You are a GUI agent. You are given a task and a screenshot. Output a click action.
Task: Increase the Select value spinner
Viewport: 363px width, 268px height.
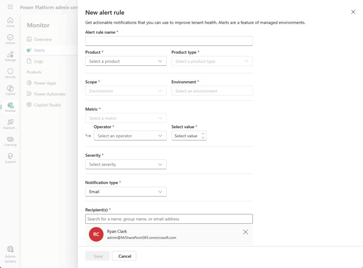point(203,134)
